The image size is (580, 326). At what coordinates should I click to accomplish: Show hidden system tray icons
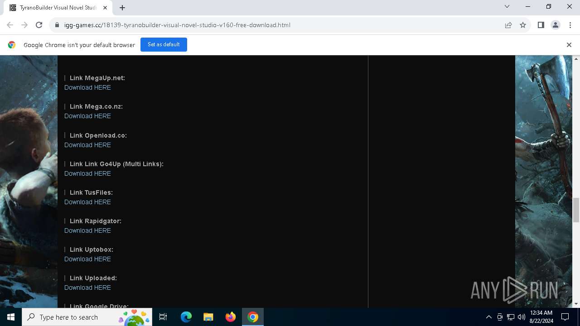click(x=489, y=317)
